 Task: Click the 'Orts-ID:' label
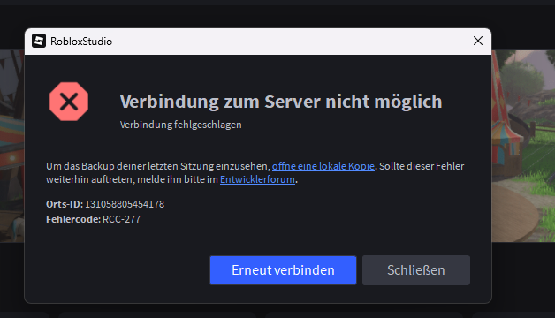pos(65,204)
